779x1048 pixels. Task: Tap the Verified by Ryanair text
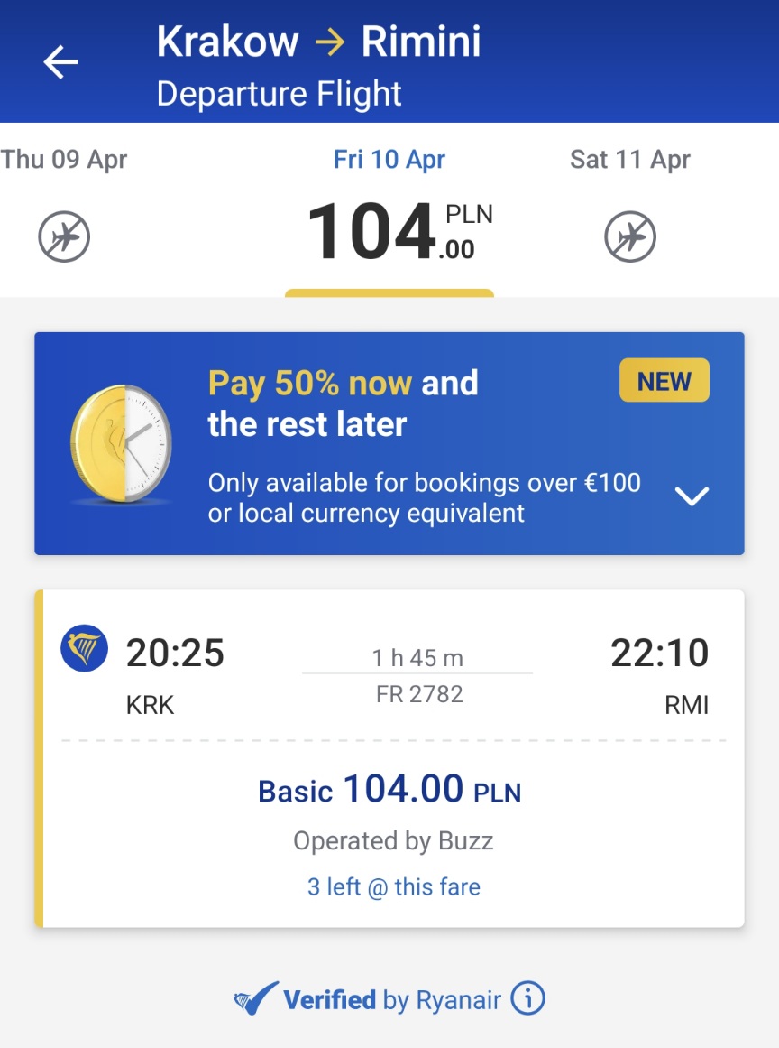[x=392, y=1000]
